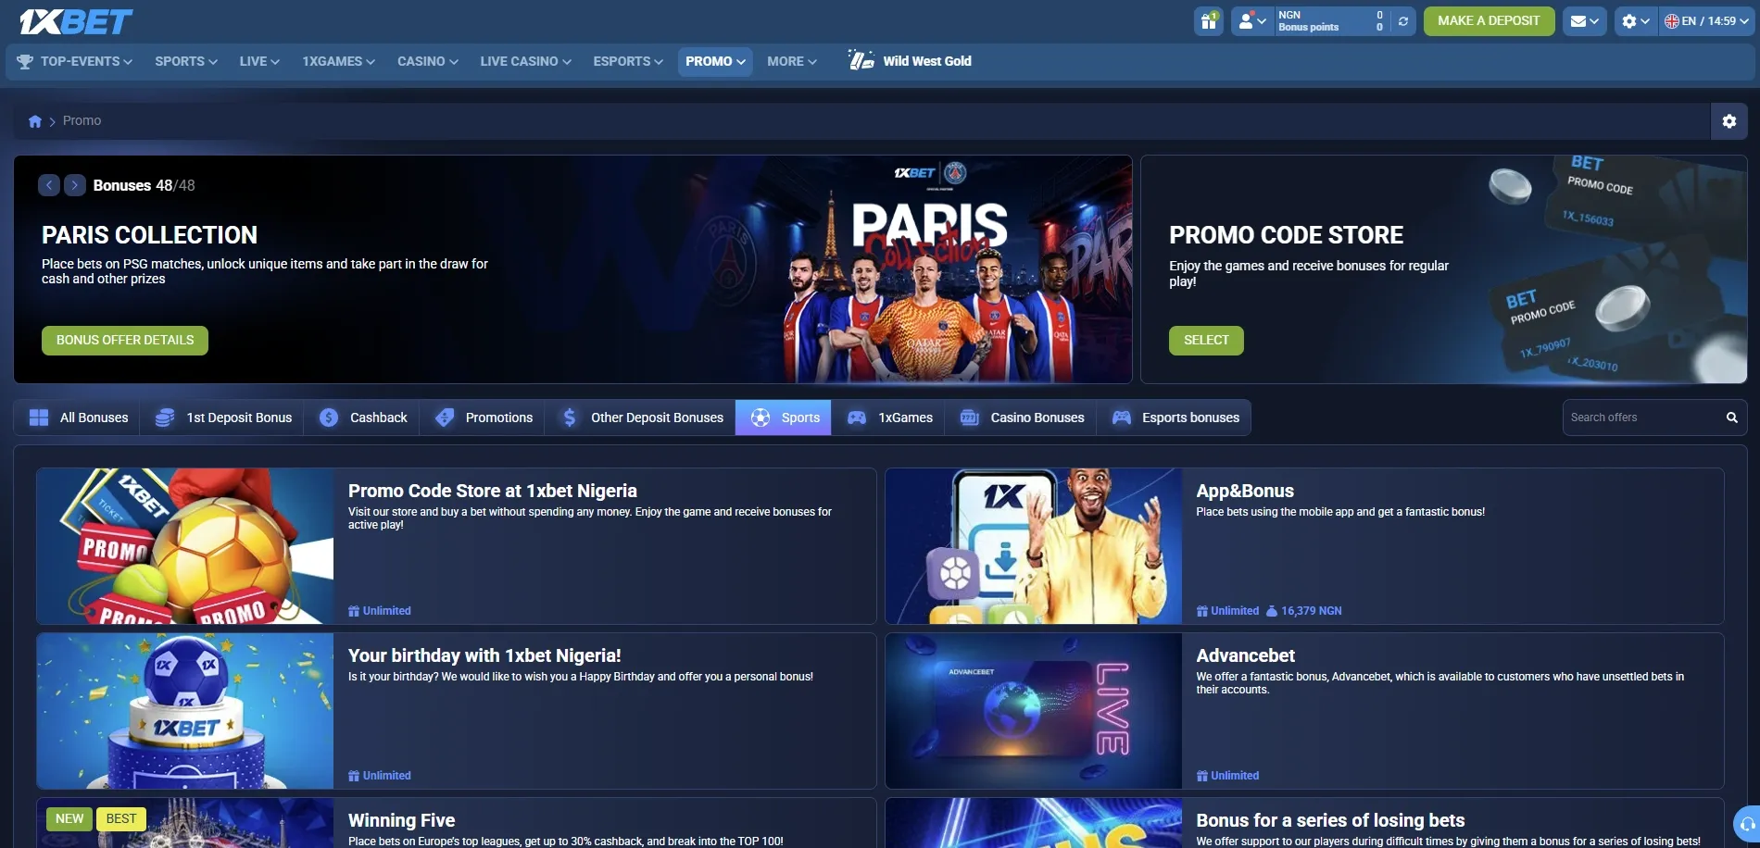The image size is (1760, 848).
Task: Open Your birthday with 1xbet Nigeria offer
Action: click(484, 656)
